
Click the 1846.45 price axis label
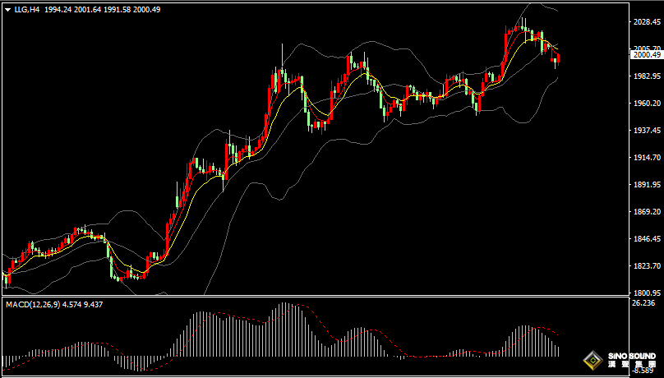pos(646,239)
